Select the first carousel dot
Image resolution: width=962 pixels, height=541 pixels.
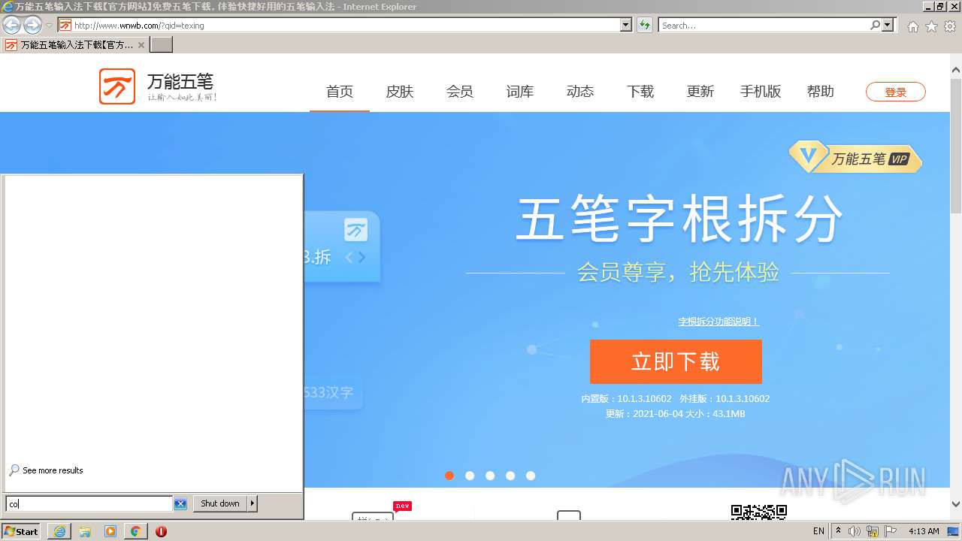pyautogui.click(x=449, y=476)
